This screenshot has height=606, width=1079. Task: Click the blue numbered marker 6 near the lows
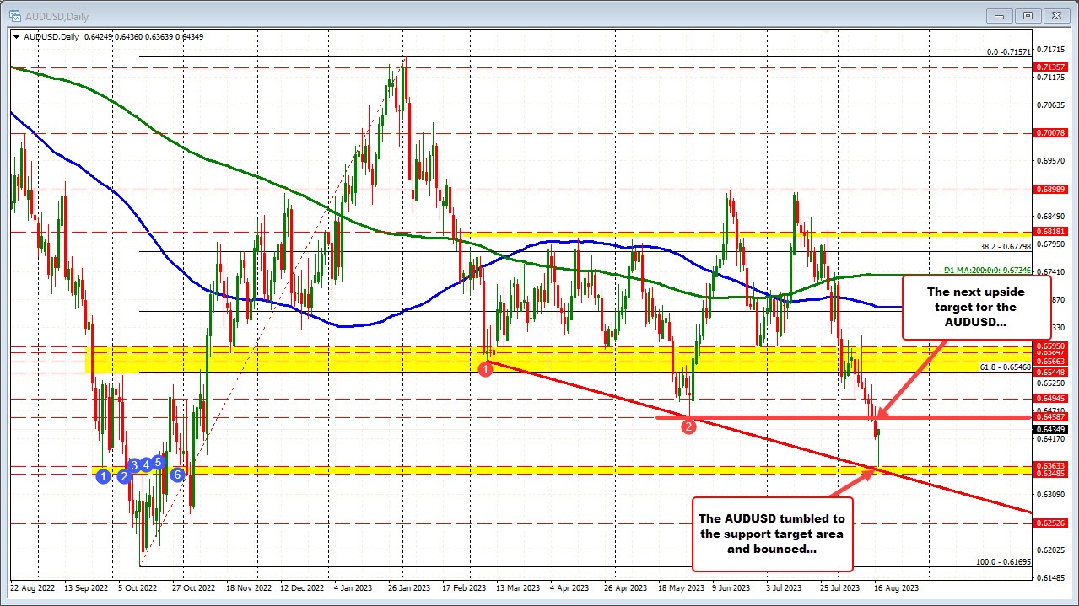[x=176, y=474]
